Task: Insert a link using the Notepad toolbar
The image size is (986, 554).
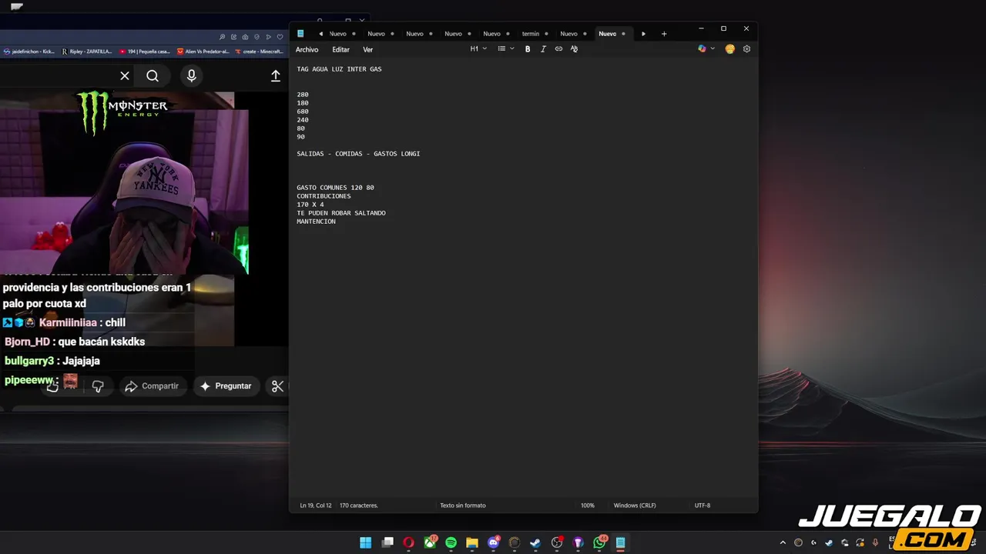Action: (558, 49)
